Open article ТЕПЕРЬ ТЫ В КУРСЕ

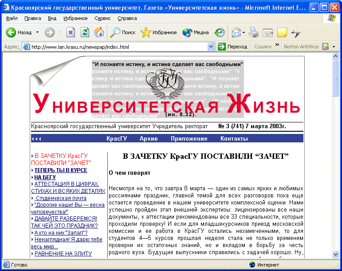61,170
